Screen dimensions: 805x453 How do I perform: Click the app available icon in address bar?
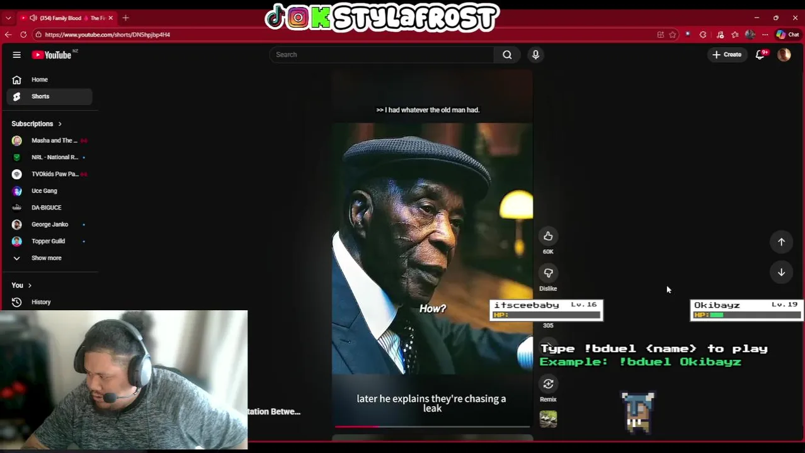[x=660, y=35]
